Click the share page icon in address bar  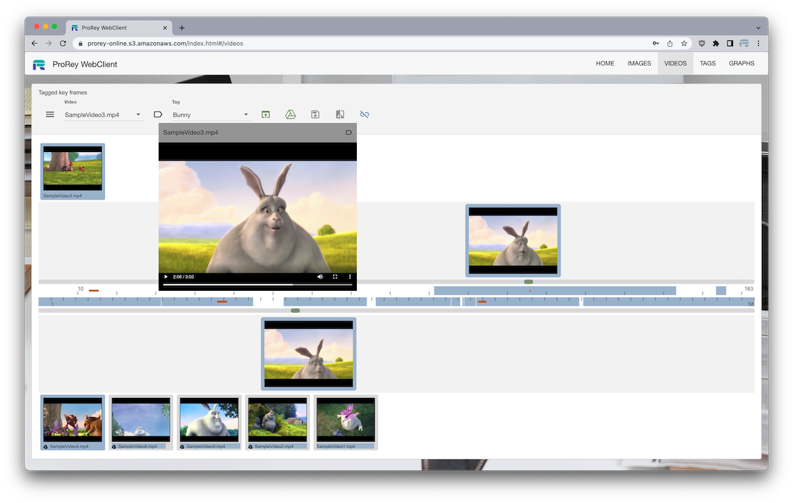click(670, 43)
